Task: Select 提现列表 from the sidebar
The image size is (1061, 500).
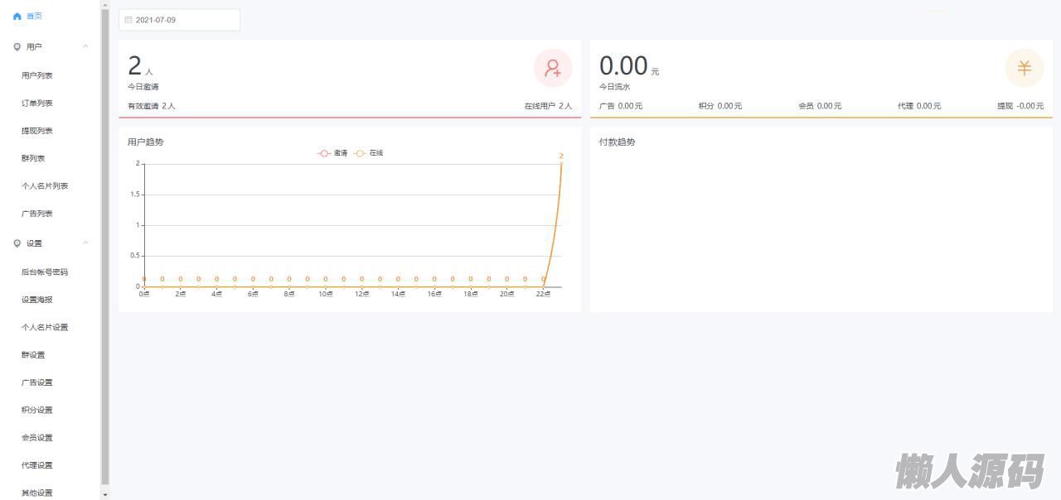Action: (x=37, y=131)
